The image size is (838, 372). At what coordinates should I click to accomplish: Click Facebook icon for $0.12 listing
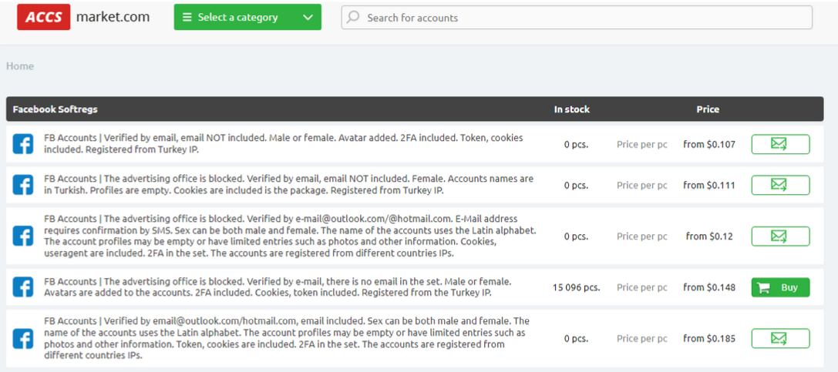(x=23, y=236)
